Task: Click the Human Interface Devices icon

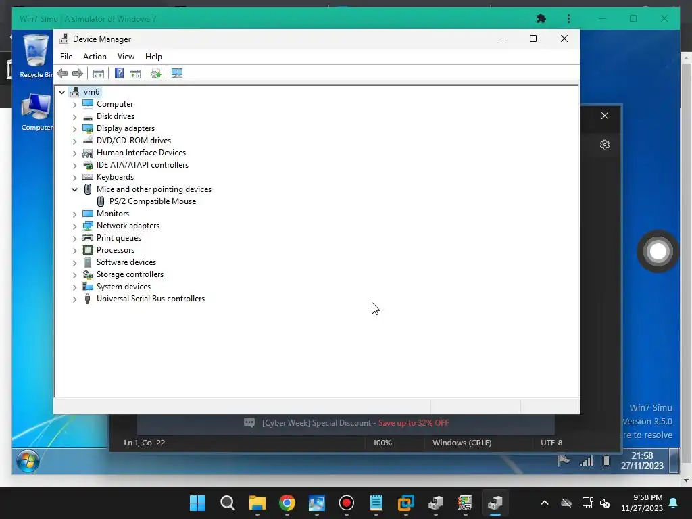Action: point(88,153)
